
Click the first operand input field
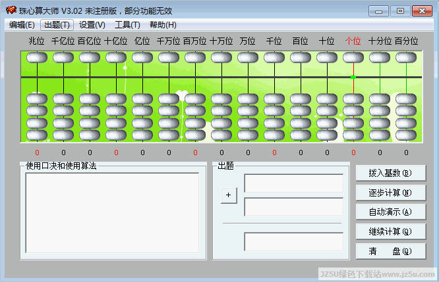click(294, 183)
